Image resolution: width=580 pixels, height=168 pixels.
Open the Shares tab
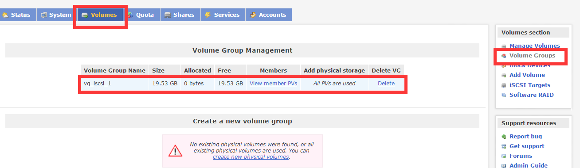click(180, 15)
